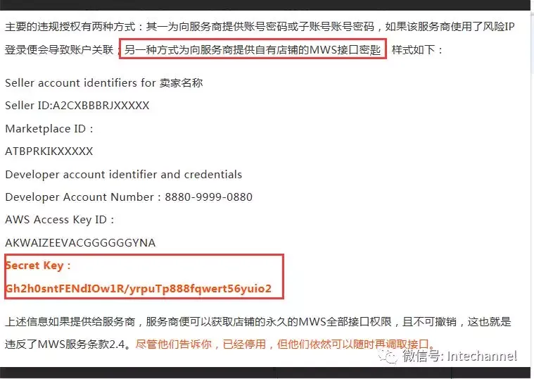The image size is (534, 379).
Task: Click the AWS Access Key ID label
Action: [60, 220]
